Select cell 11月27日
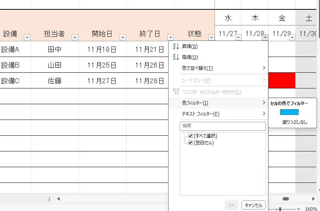 tap(102, 81)
